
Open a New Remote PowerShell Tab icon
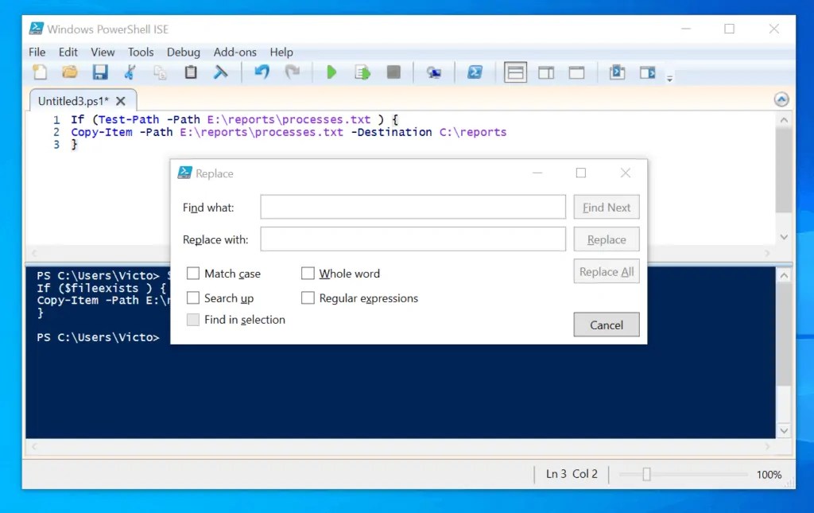point(434,72)
